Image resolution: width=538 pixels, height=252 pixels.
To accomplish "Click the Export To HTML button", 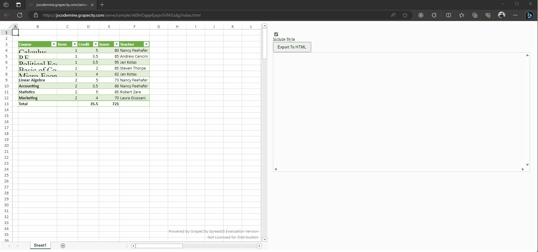I will click(x=292, y=47).
